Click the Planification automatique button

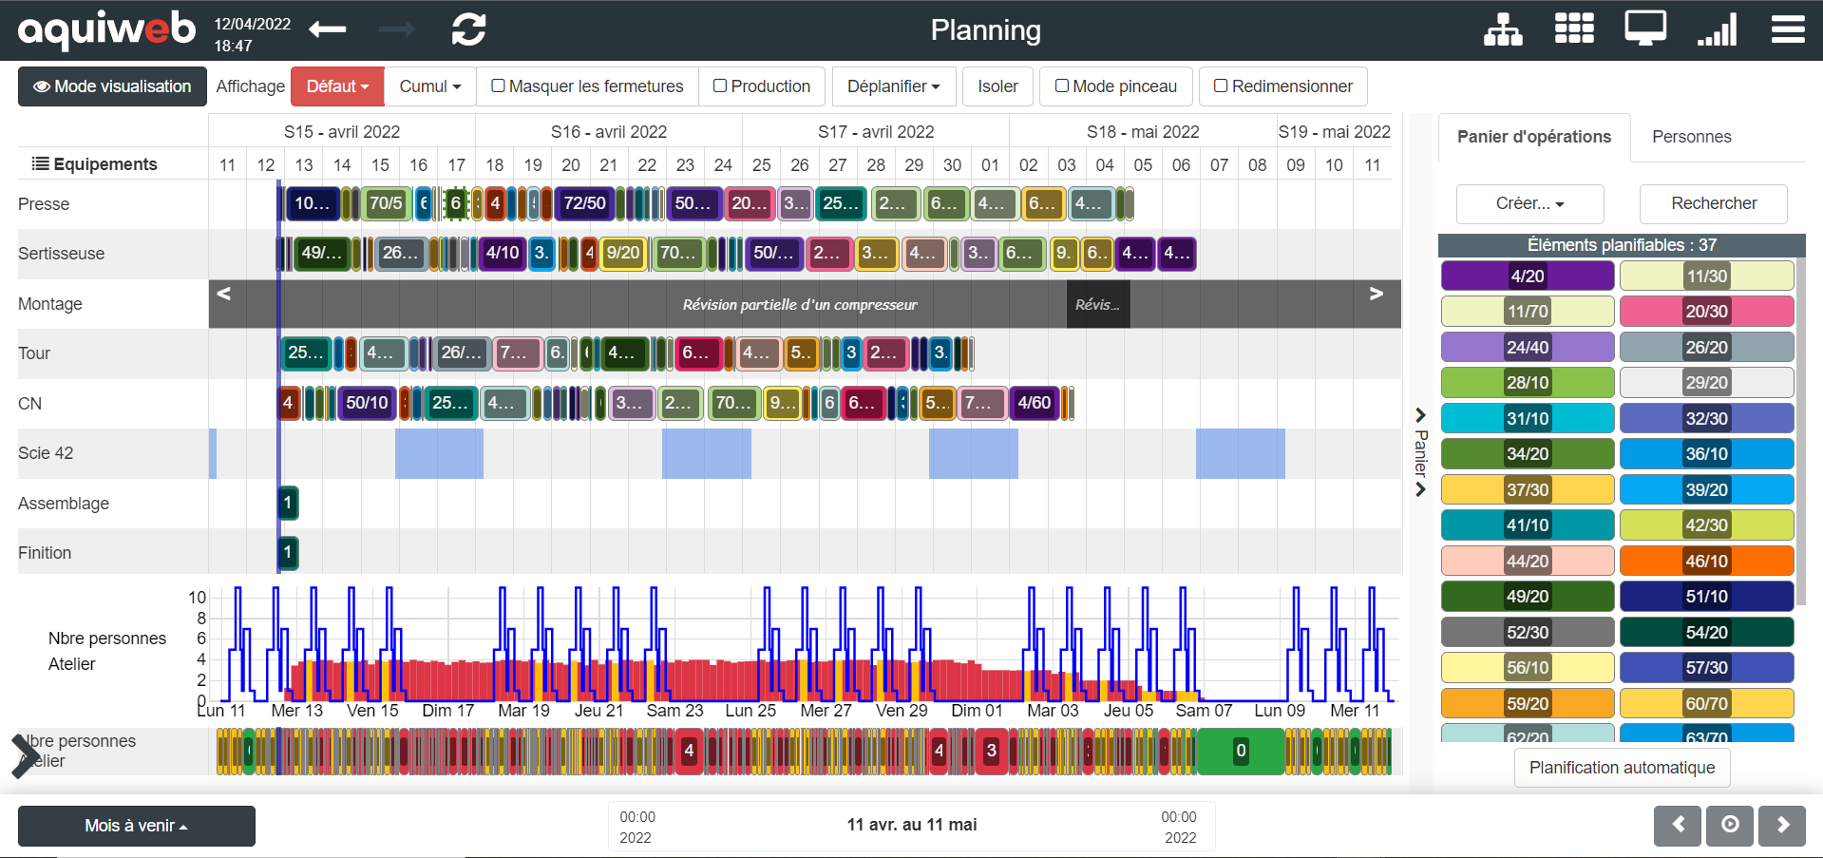click(x=1622, y=768)
